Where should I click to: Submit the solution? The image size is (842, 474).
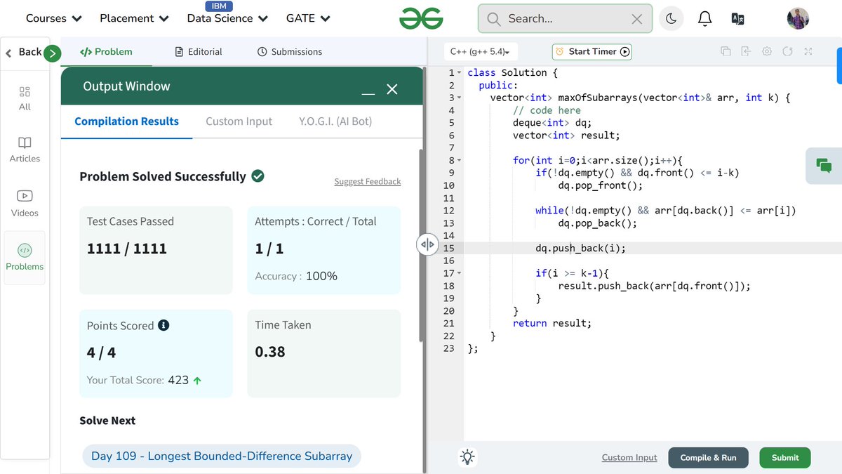coord(785,457)
